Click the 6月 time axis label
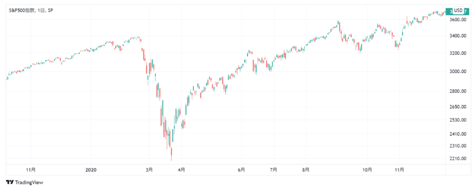475x188 pixels. tap(241, 170)
